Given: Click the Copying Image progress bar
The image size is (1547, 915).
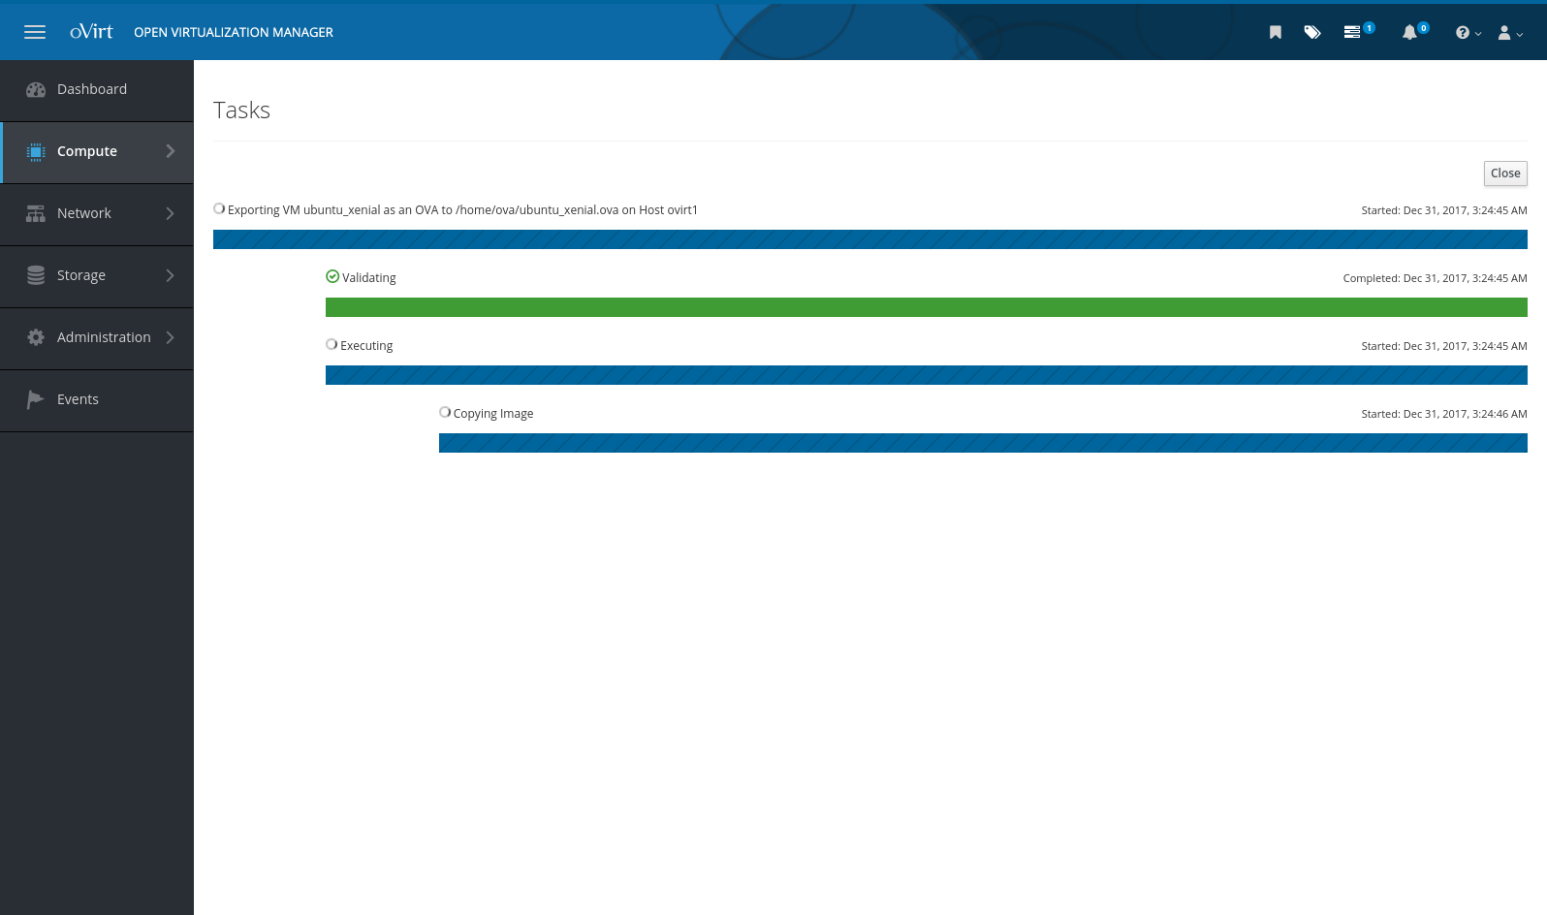Looking at the screenshot, I should click(x=983, y=443).
